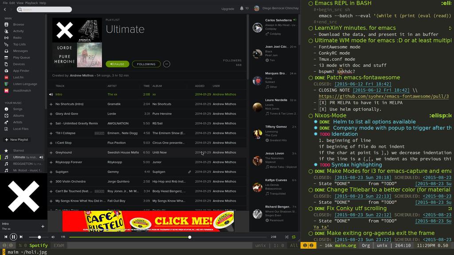Fold Ultimate WM mode heading

311,41
